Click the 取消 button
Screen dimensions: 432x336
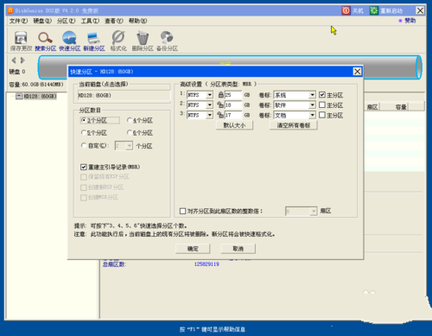[238, 249]
